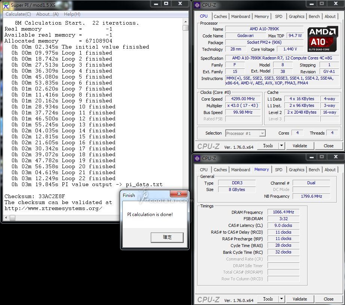Open the About...(A) menu in Super PI
Screen dimensions: 345x305
47,14
